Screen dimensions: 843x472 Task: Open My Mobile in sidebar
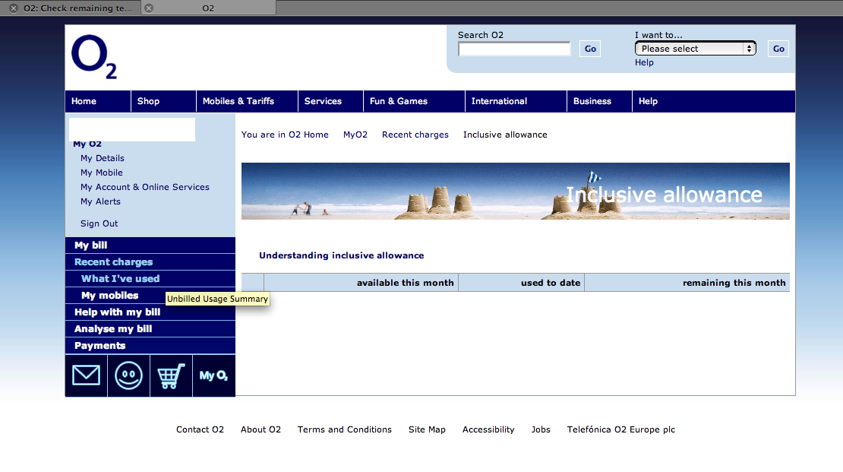point(102,173)
